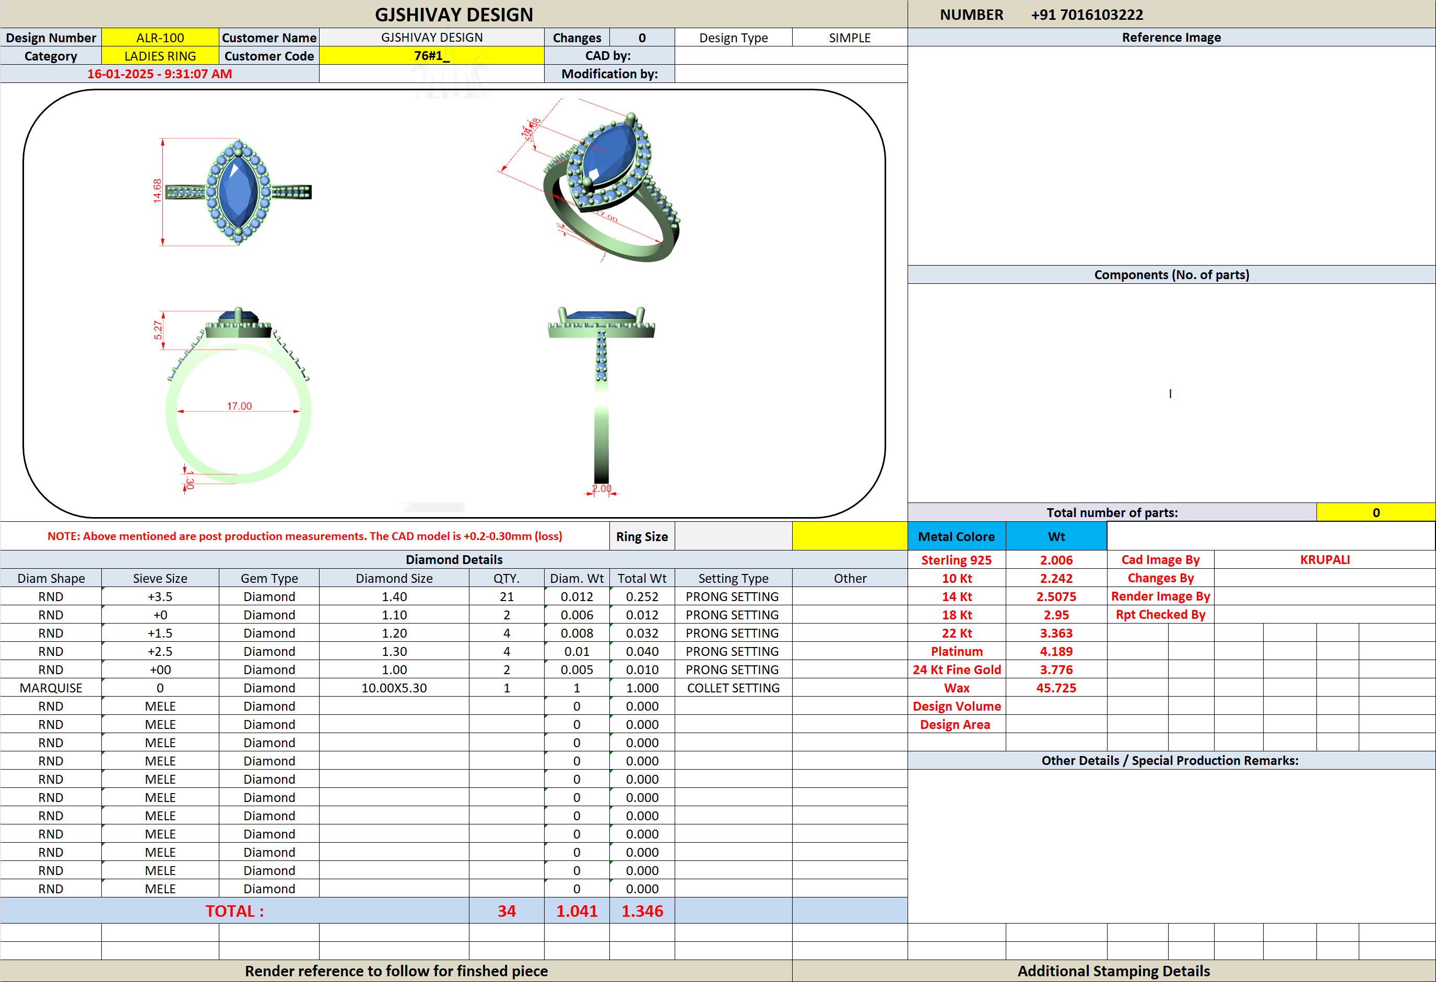Select the Rpt Checked By label

pyautogui.click(x=1160, y=615)
